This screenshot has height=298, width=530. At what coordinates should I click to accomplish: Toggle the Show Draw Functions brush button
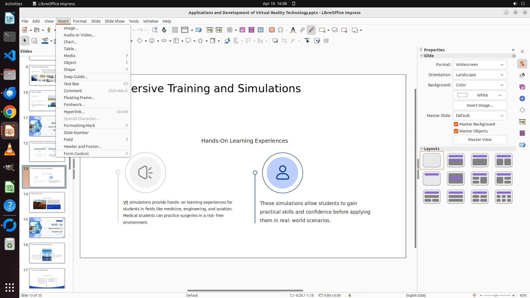pyautogui.click(x=311, y=30)
